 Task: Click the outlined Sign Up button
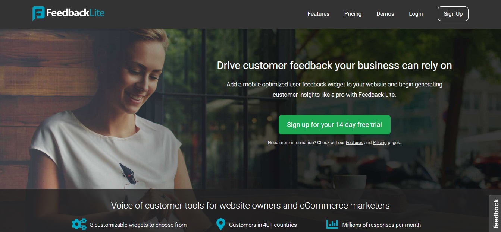pos(453,14)
